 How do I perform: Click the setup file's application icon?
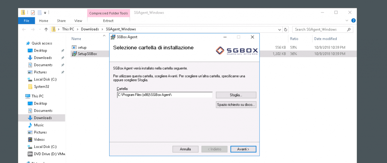(74, 47)
